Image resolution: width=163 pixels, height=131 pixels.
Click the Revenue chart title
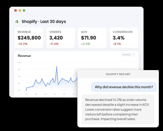click(x=24, y=56)
